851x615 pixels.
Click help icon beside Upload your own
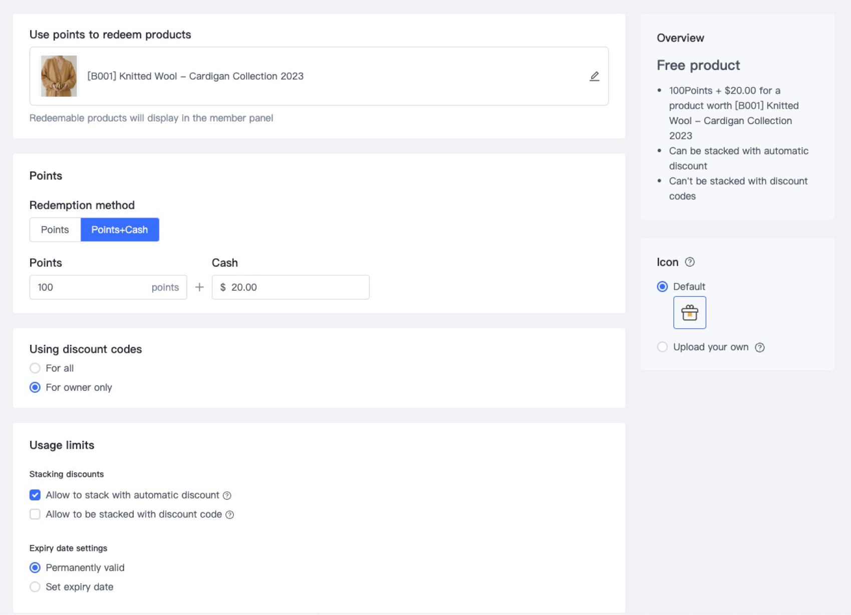pyautogui.click(x=759, y=347)
